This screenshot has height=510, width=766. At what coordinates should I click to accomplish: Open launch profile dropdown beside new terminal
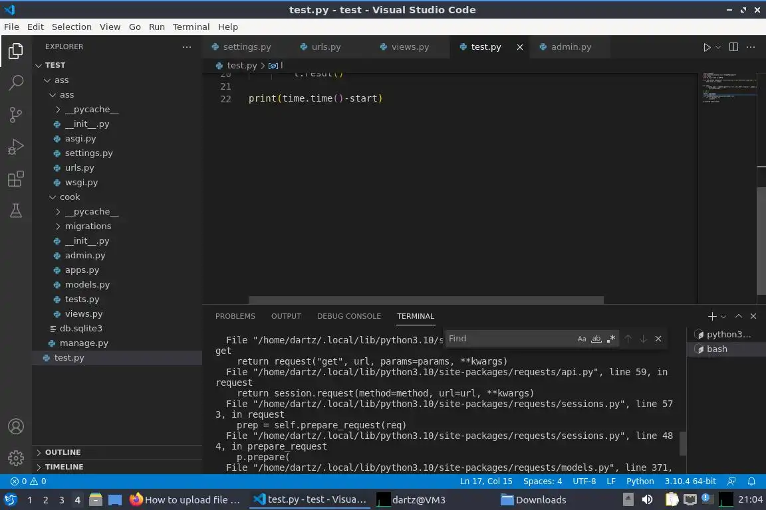(723, 317)
